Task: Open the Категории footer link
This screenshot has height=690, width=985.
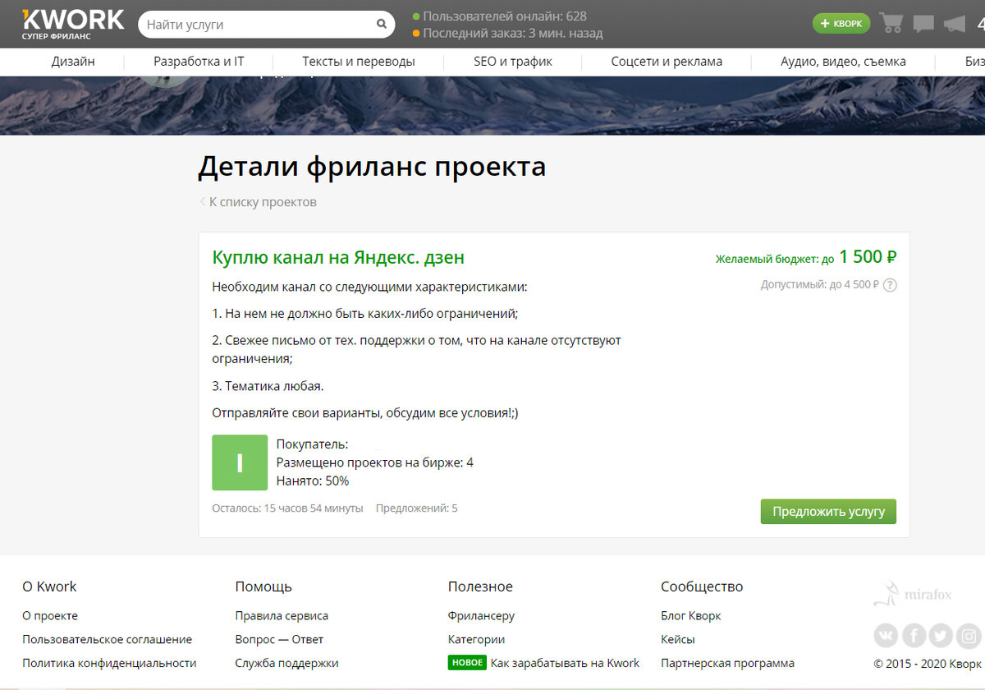Action: [x=476, y=639]
